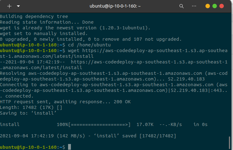Image resolution: width=233 pixels, height=150 pixels.
Task: Click the 'cd /home/ubuntu' command
Action: (x=89, y=45)
